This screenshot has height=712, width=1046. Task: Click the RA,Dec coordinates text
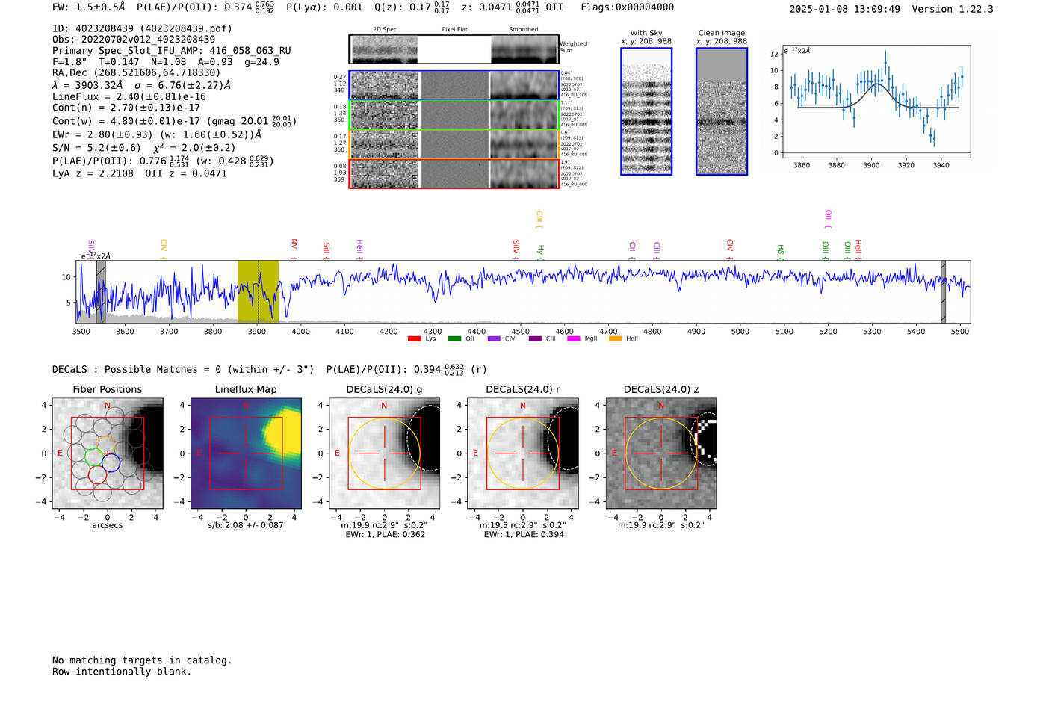click(x=137, y=73)
